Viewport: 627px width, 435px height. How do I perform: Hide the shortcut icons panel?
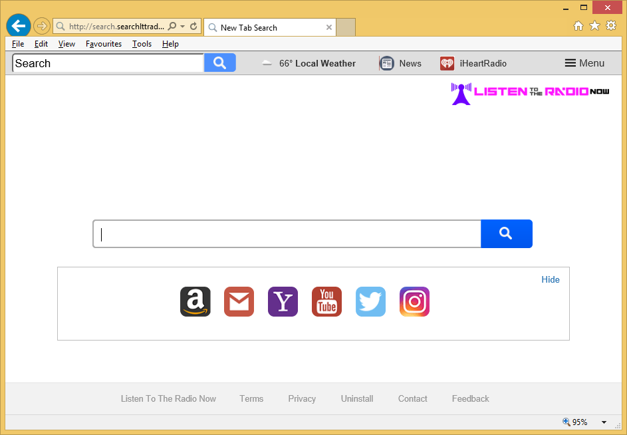click(551, 279)
